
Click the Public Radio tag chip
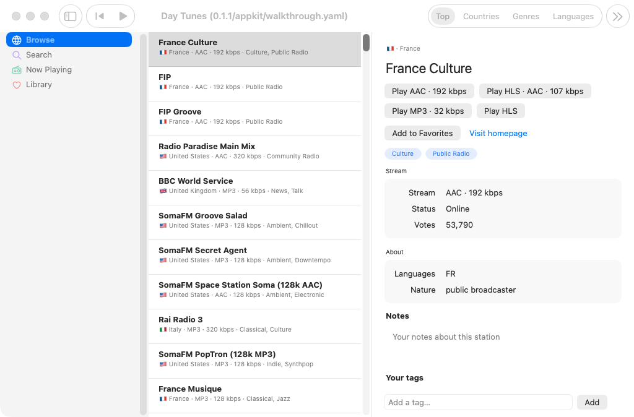click(x=451, y=153)
